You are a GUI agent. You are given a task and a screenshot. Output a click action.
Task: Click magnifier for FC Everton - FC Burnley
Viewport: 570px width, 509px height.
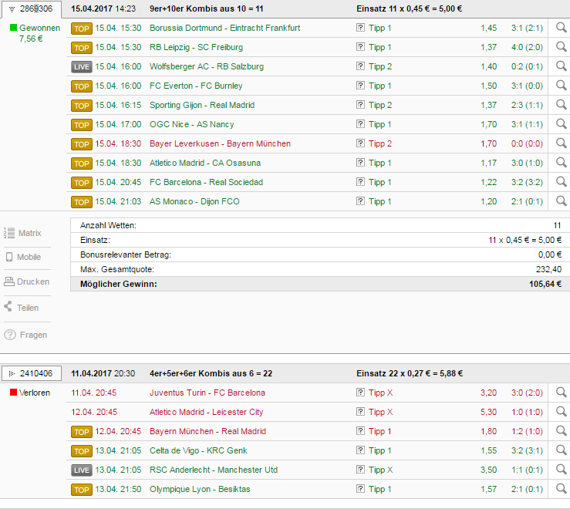(x=562, y=86)
